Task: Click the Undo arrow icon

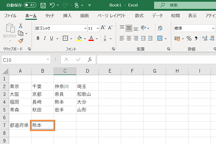Action: click(x=53, y=5)
